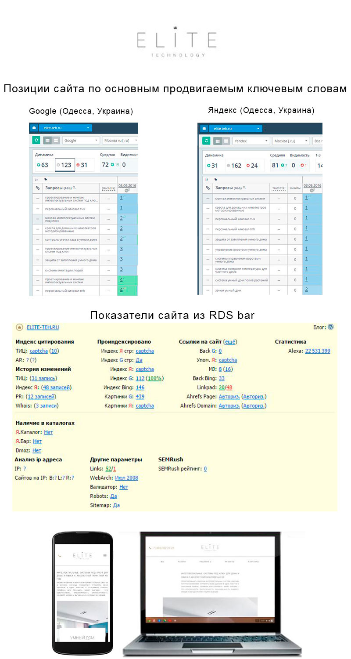Open WebArch 'Июл 2008' link
The width and height of the screenshot is (351, 659).
click(x=126, y=478)
